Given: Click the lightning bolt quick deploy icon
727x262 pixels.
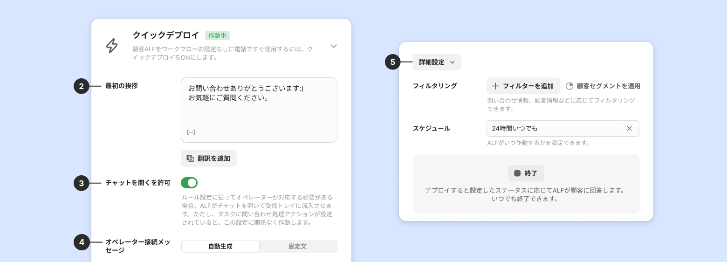Looking at the screenshot, I should click(x=112, y=46).
